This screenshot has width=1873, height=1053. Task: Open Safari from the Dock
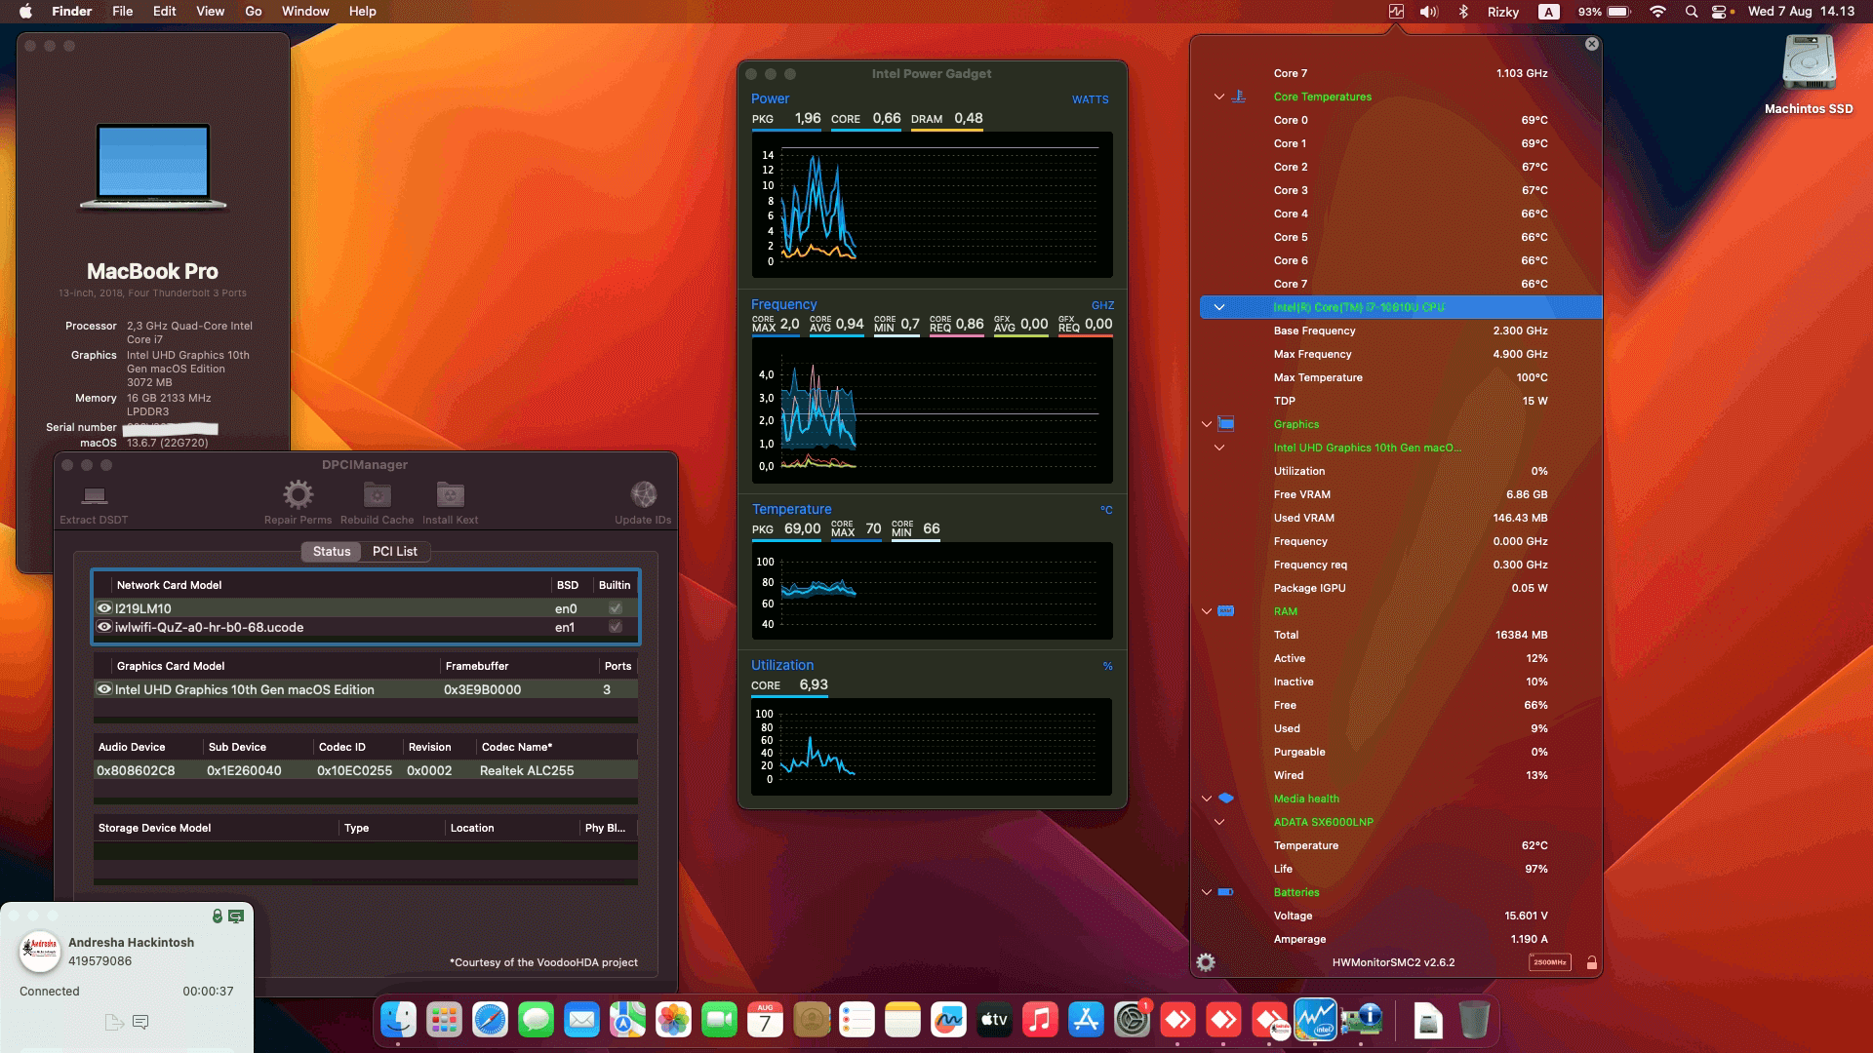coord(490,1020)
